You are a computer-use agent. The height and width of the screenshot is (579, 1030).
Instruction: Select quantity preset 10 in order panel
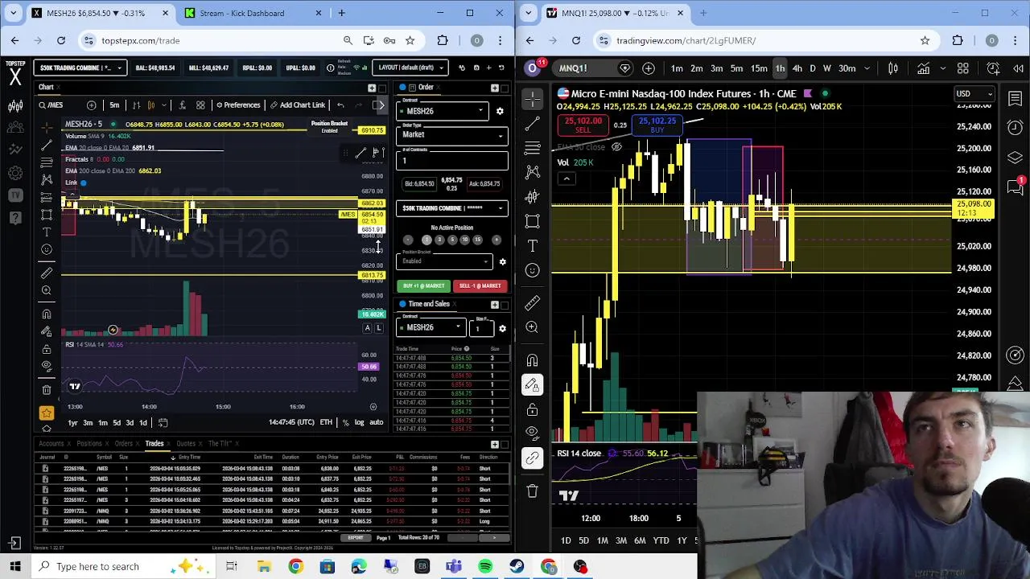click(464, 240)
